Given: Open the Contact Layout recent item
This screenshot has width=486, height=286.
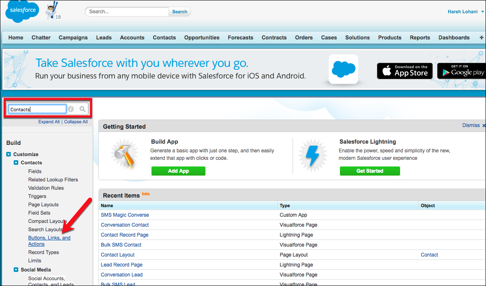Looking at the screenshot, I should click(x=118, y=255).
